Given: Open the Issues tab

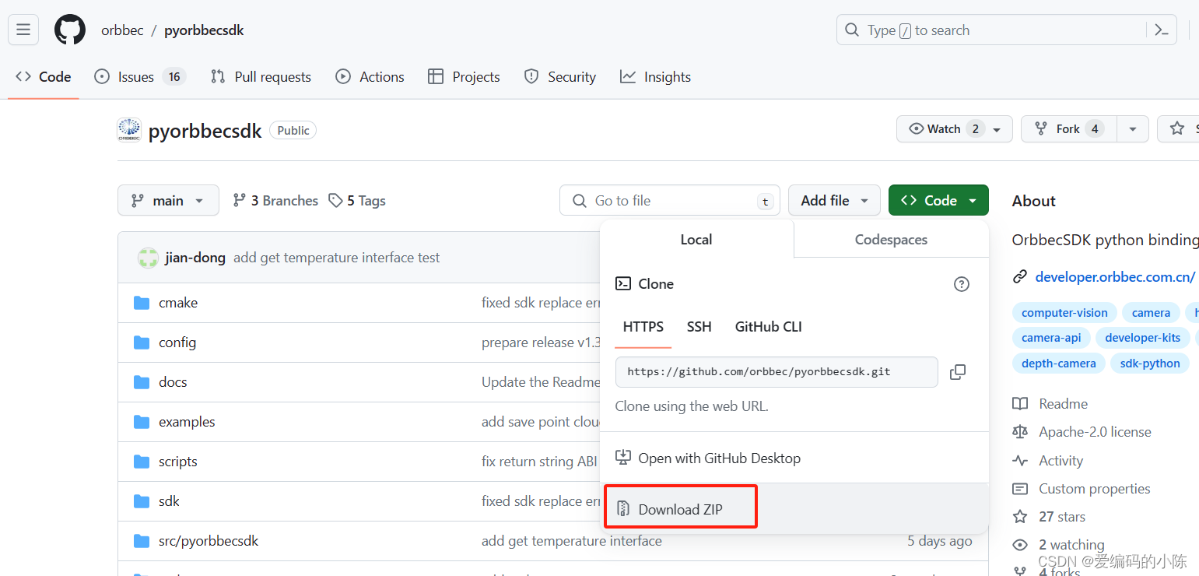Looking at the screenshot, I should (140, 76).
